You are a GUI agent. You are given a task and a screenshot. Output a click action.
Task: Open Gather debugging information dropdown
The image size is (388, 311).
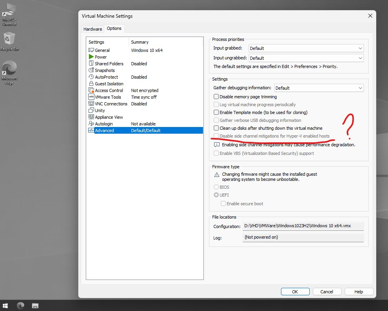pyautogui.click(x=319, y=88)
